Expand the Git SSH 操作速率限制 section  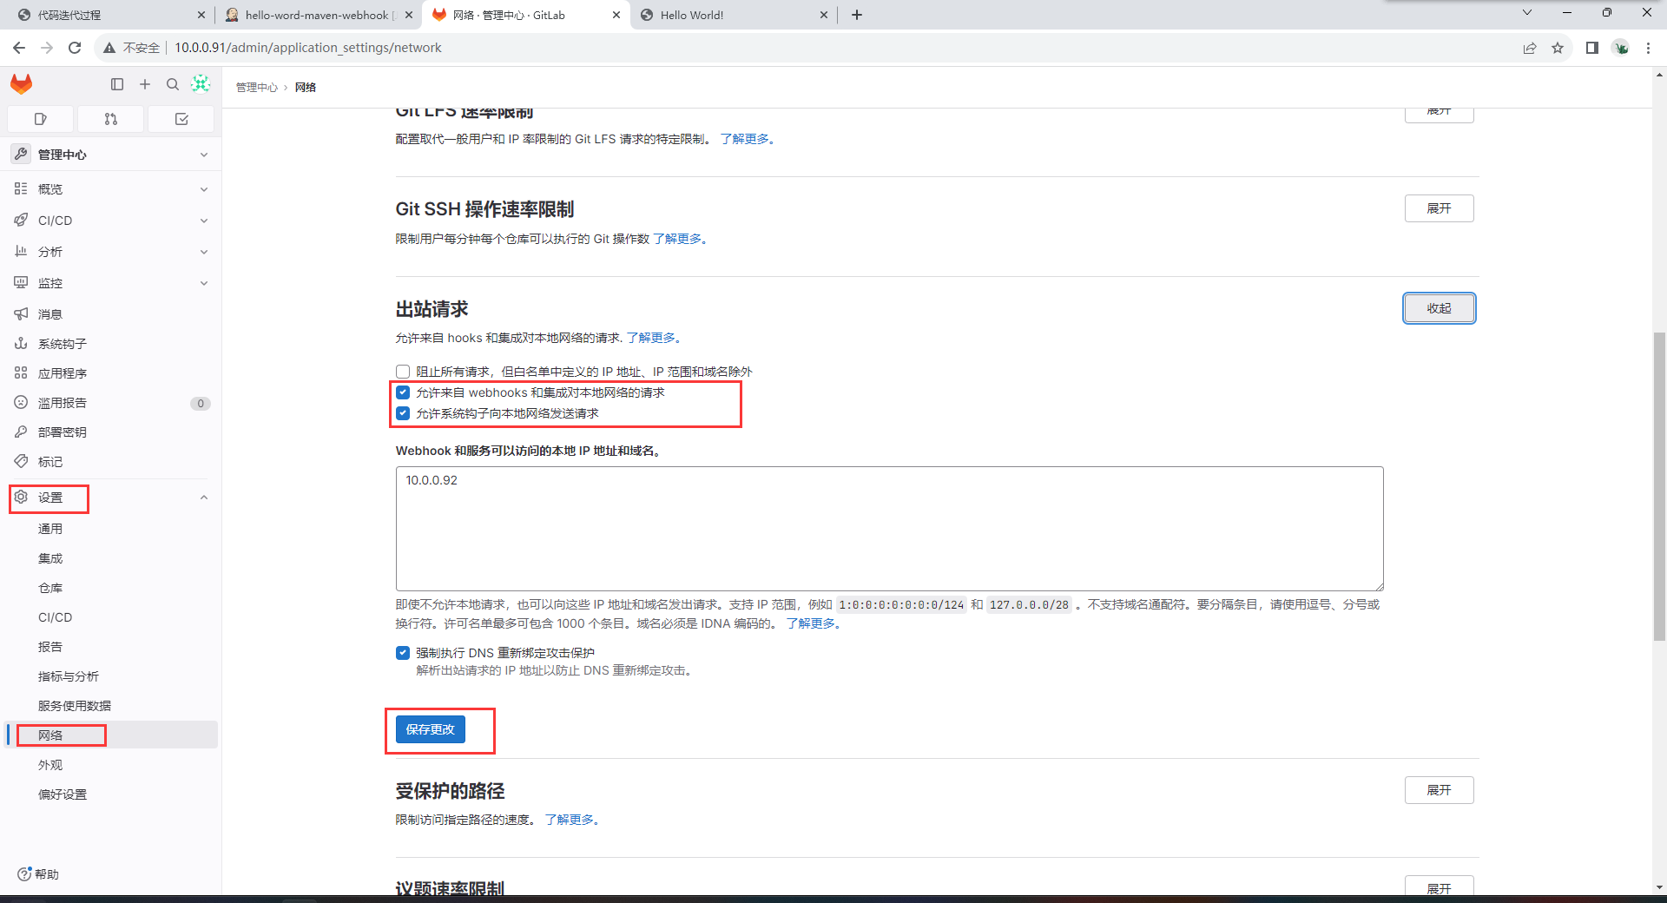point(1439,208)
